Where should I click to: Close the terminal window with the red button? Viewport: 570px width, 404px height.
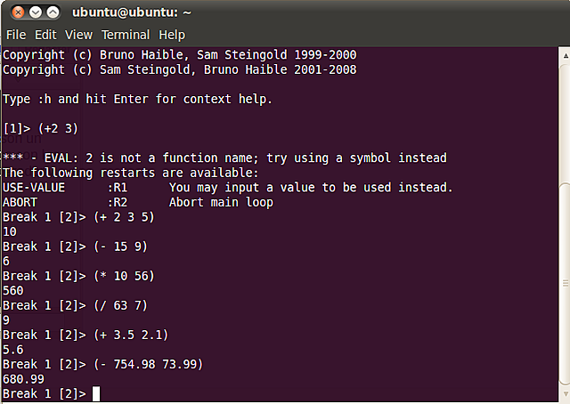tap(18, 12)
